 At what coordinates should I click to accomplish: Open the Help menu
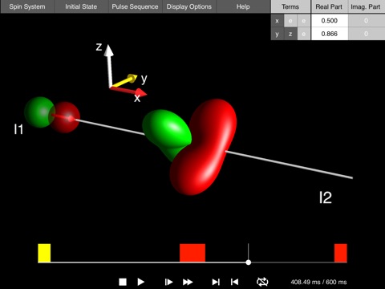[x=243, y=6]
